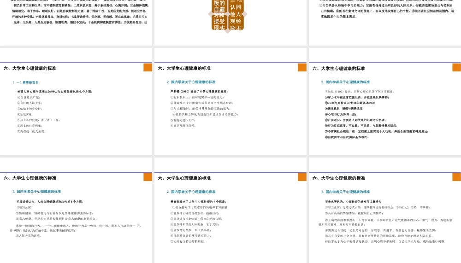Click the title above '（一）健康新观念'
Screen dimensions: 461x263
[30, 68]
